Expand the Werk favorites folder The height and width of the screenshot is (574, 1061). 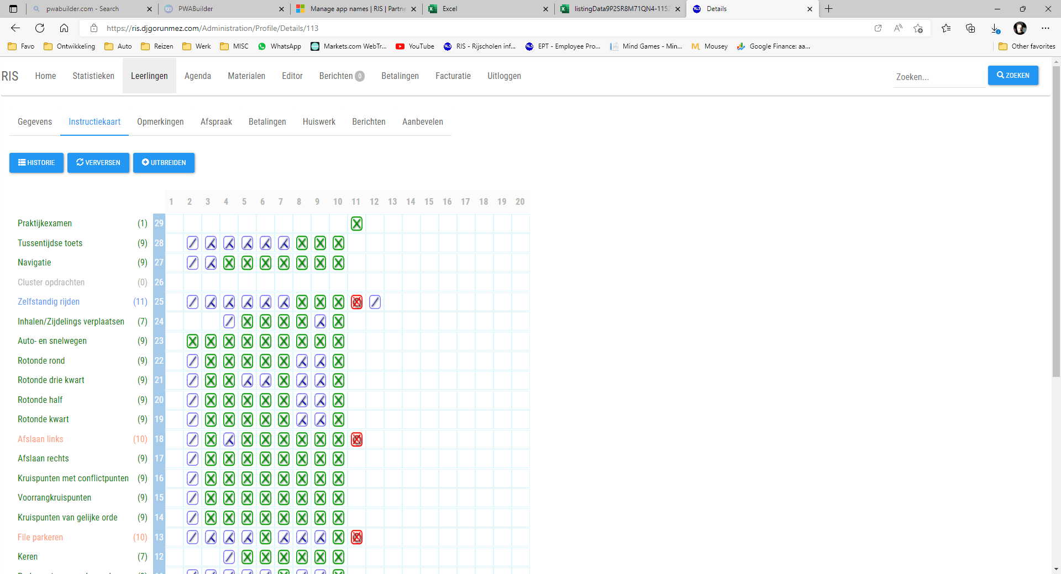point(197,46)
